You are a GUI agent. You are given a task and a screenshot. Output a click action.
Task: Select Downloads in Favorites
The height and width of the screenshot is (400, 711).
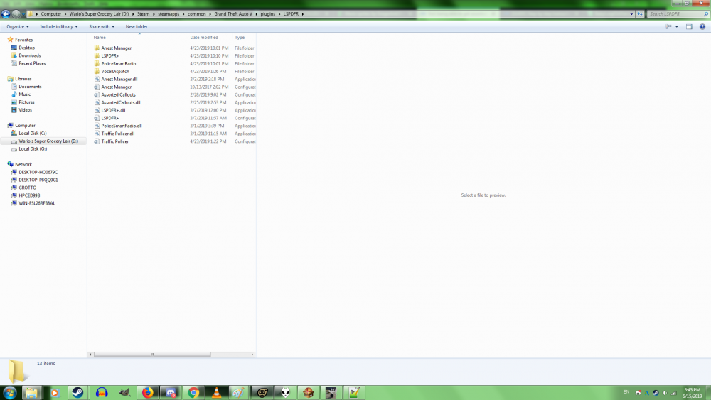coord(29,55)
